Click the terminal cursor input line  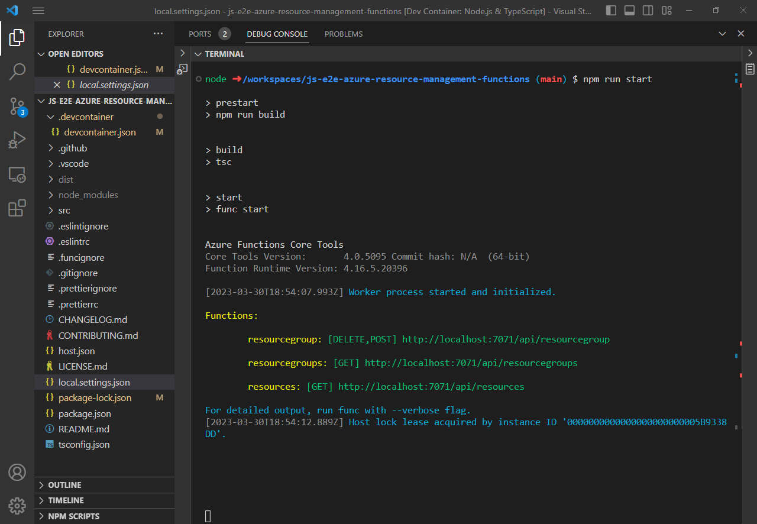click(208, 516)
